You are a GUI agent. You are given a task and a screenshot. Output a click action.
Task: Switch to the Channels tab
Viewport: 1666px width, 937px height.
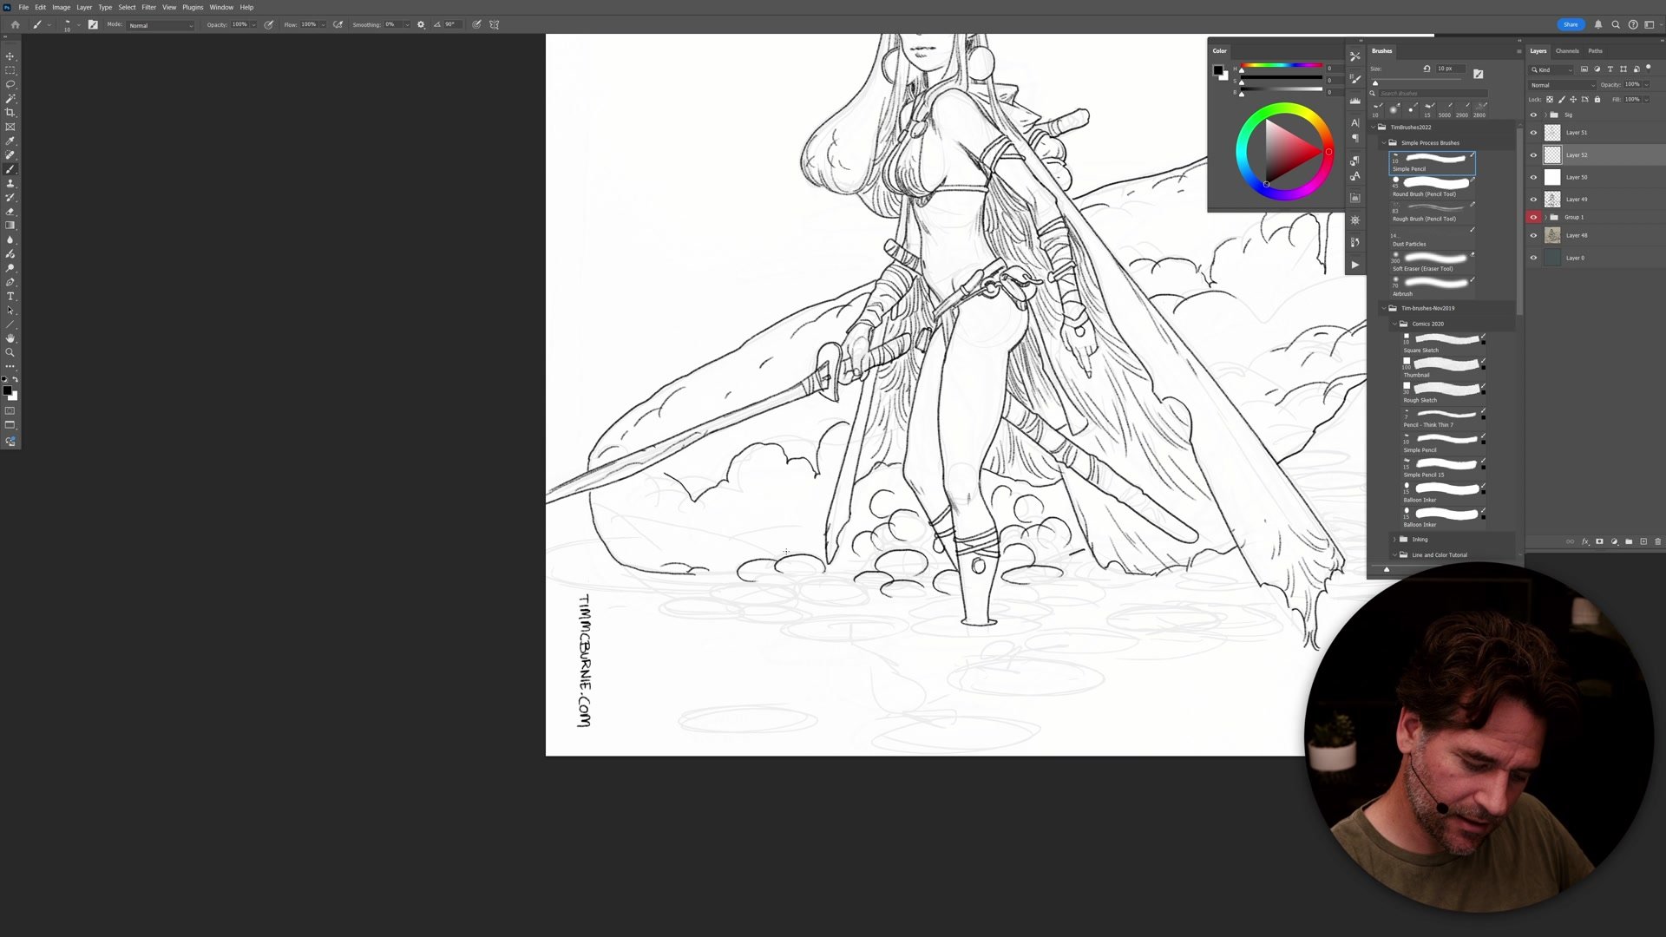(x=1567, y=50)
